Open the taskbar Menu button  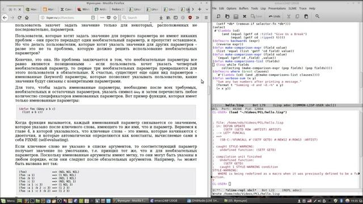click(8, 201)
